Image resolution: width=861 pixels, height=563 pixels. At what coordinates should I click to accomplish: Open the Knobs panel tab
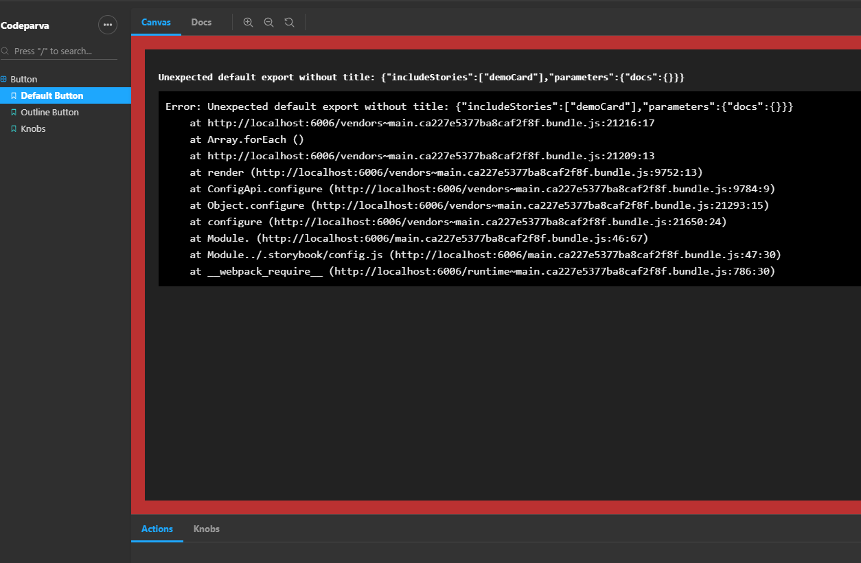206,529
